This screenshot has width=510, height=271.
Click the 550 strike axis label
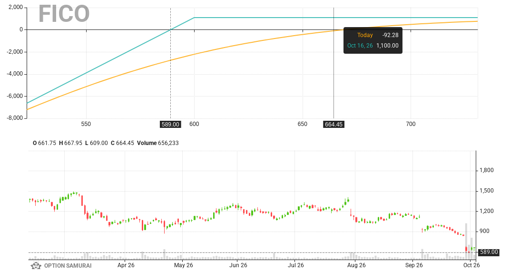[86, 124]
